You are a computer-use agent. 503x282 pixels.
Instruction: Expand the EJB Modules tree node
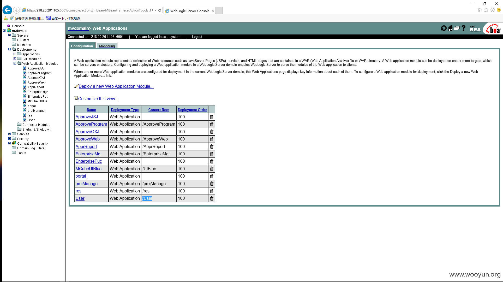click(15, 59)
